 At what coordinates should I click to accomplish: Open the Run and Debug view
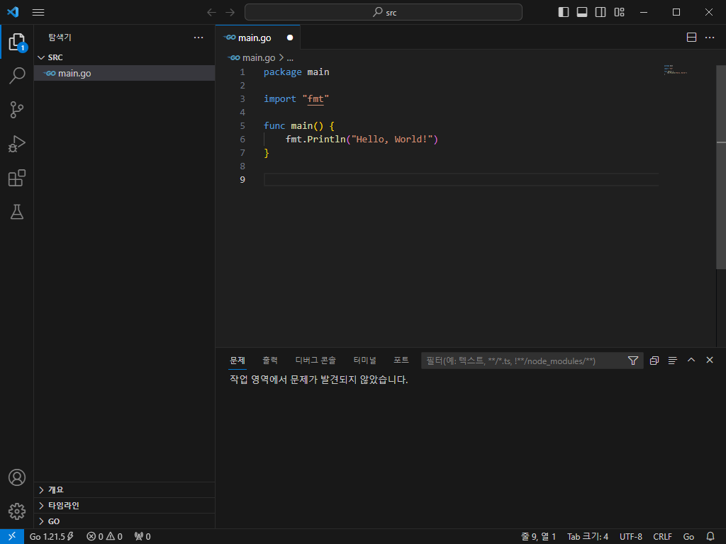pyautogui.click(x=17, y=144)
